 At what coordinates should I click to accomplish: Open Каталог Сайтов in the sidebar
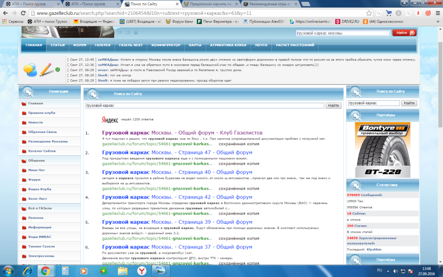coord(42,151)
